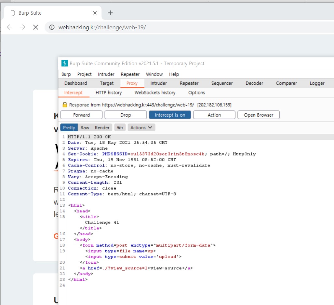The height and width of the screenshot is (305, 334).
Task: Switch to the Intruder tool tab
Action: pos(159,83)
